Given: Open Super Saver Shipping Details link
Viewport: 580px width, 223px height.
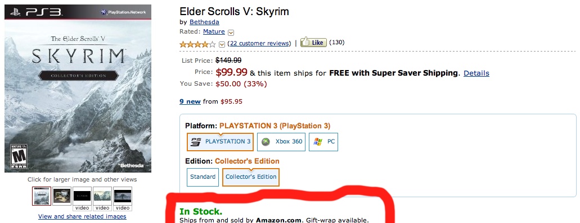Looking at the screenshot, I should coord(476,73).
